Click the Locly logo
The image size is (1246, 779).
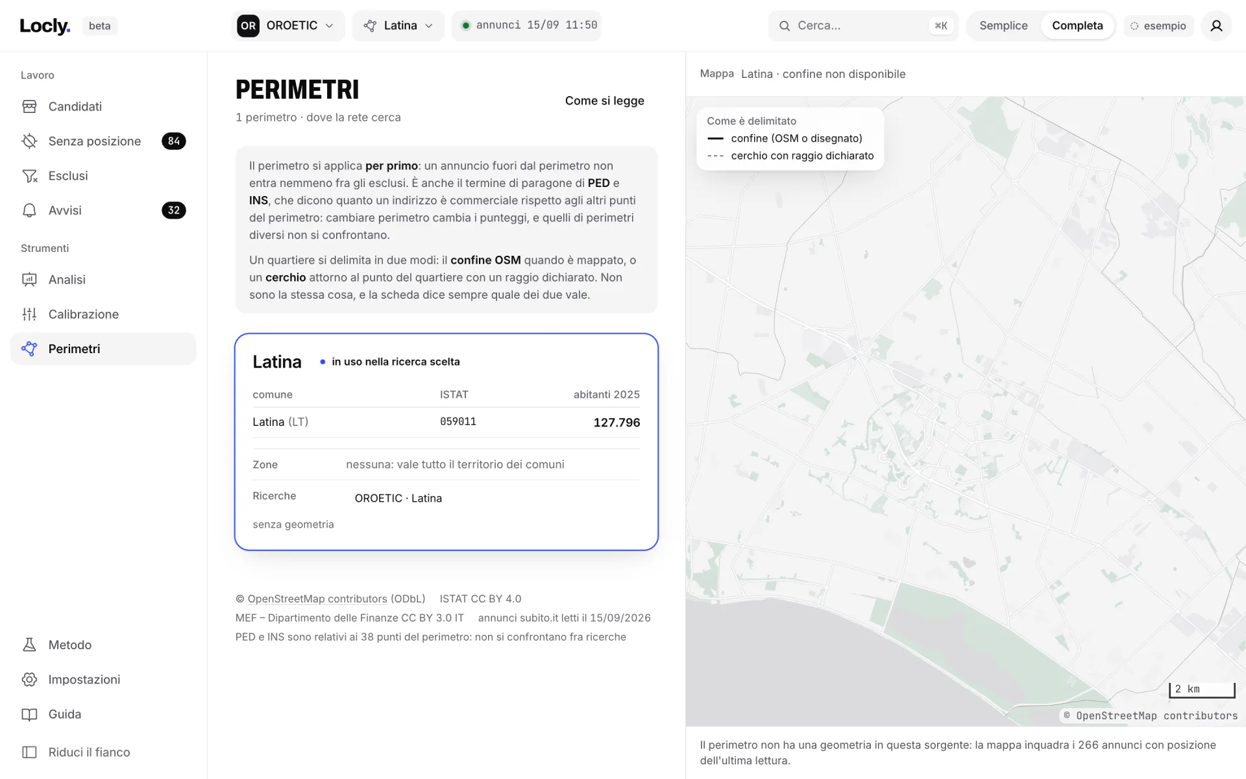click(45, 26)
